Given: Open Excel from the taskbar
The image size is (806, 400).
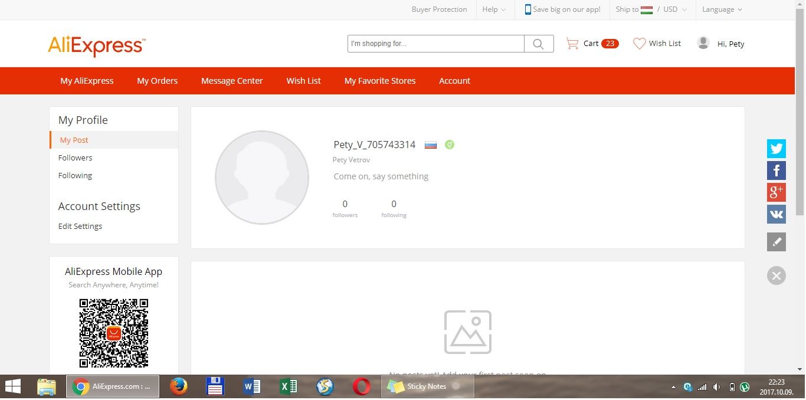Looking at the screenshot, I should pos(288,387).
